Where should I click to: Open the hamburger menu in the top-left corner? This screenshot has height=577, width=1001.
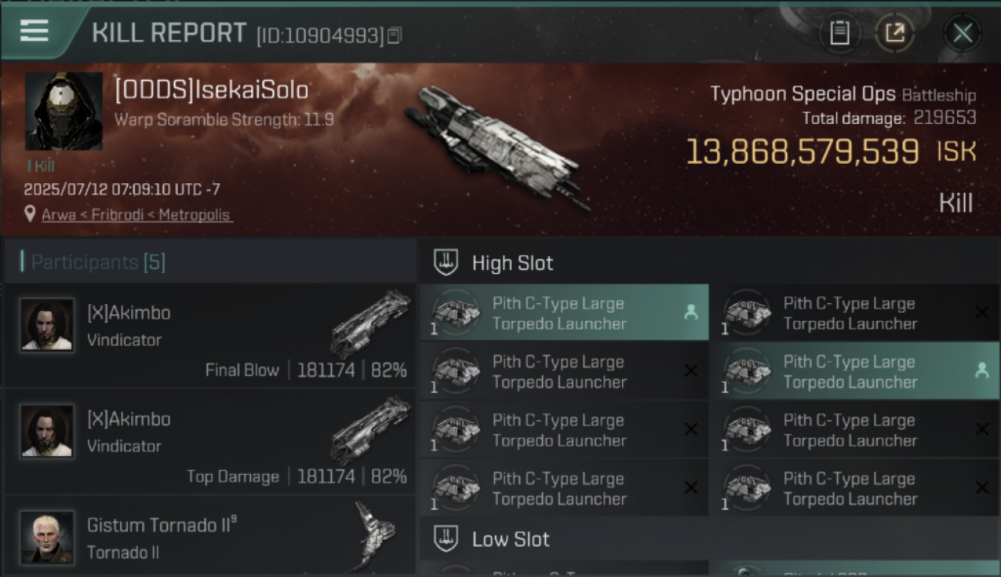pos(35,31)
